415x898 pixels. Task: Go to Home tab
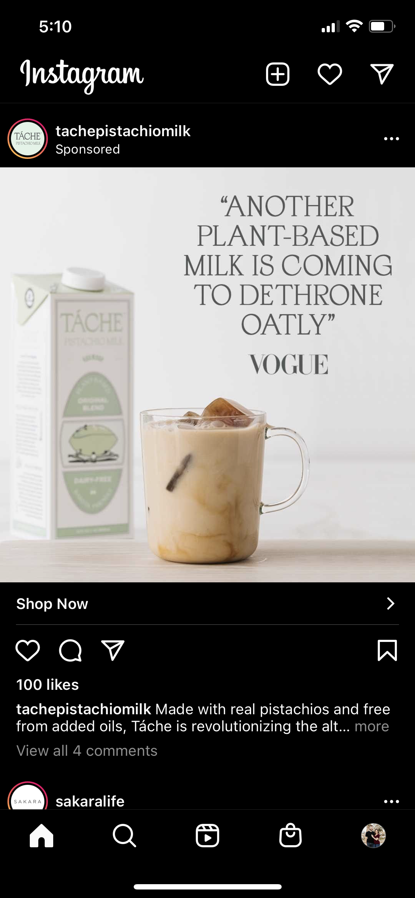tap(41, 836)
